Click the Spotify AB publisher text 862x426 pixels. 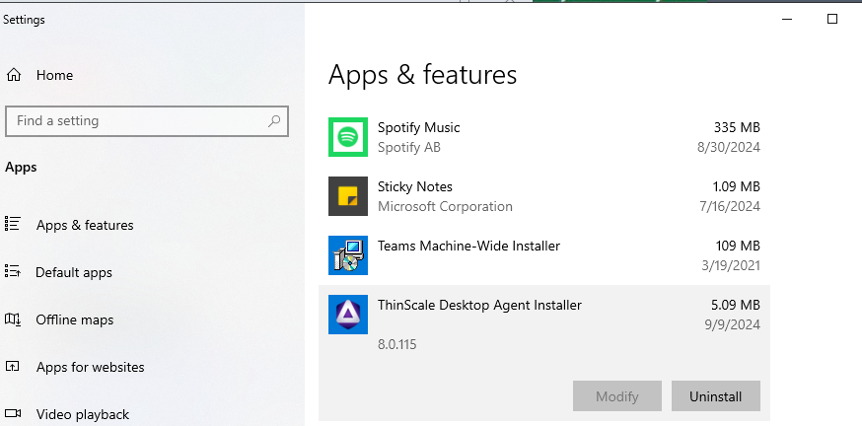409,147
